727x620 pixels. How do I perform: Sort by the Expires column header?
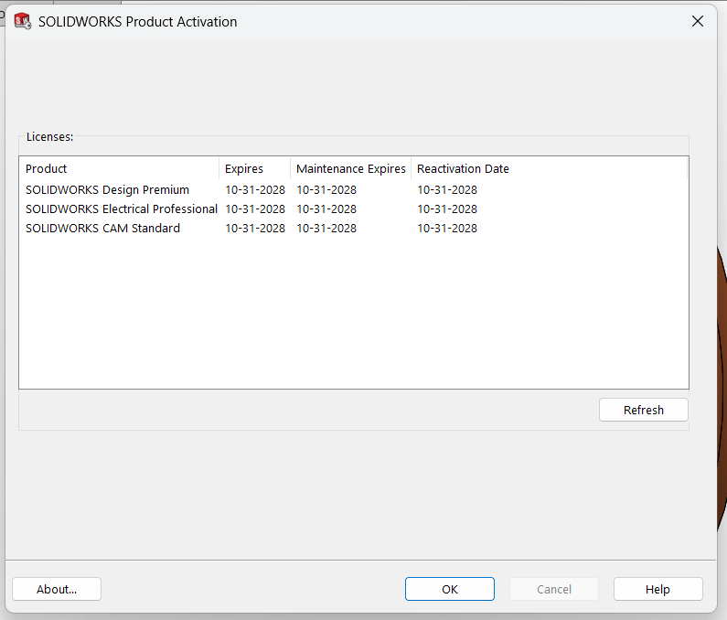pos(254,169)
